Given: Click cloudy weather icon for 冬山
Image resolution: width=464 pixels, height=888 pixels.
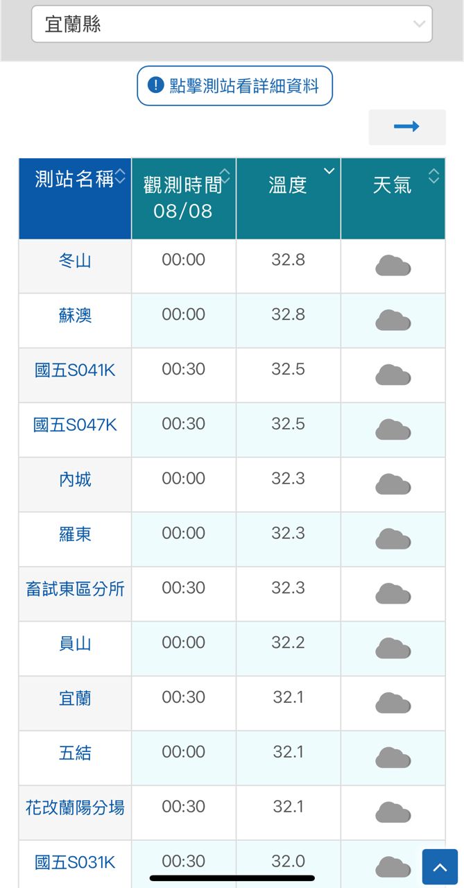Looking at the screenshot, I should point(393,266).
